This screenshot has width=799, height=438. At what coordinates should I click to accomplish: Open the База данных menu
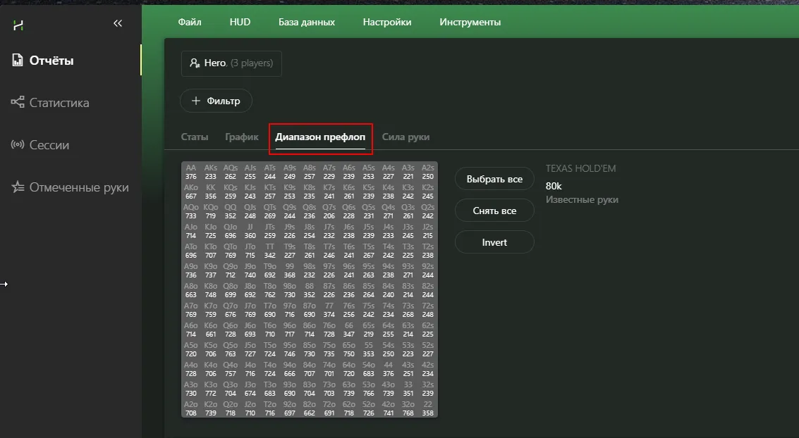pos(307,23)
